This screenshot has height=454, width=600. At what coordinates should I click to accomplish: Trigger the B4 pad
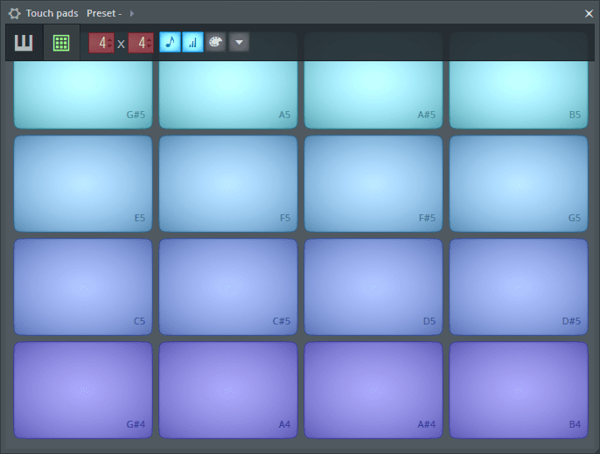tap(518, 389)
